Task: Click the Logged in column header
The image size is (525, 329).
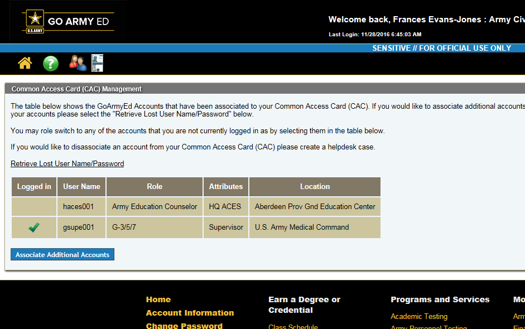Action: click(x=34, y=187)
